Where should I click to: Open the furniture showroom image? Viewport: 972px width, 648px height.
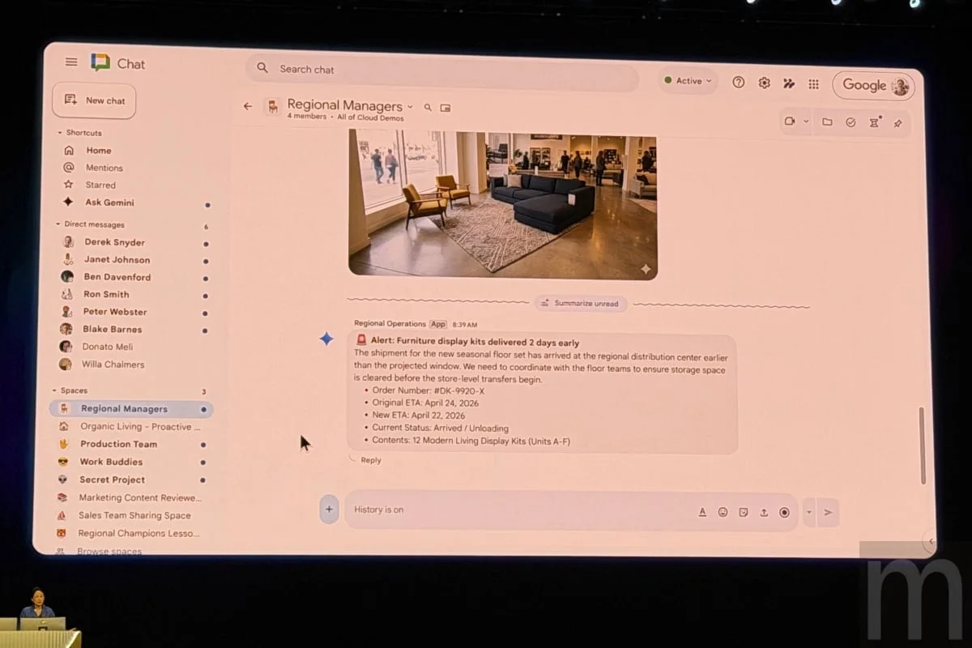click(502, 203)
